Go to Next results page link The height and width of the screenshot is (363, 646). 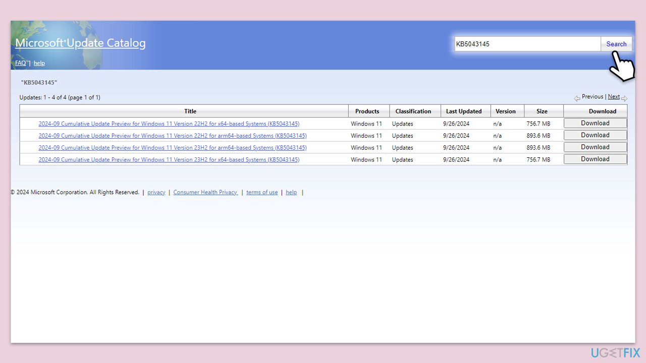[613, 97]
